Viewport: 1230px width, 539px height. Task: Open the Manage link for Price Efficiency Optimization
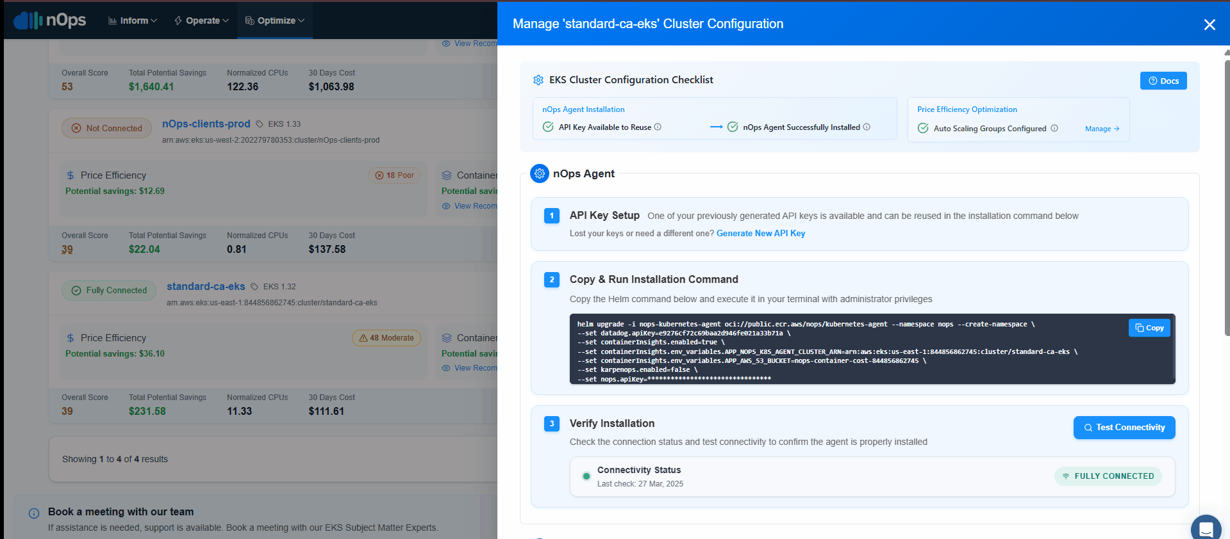click(x=1102, y=129)
